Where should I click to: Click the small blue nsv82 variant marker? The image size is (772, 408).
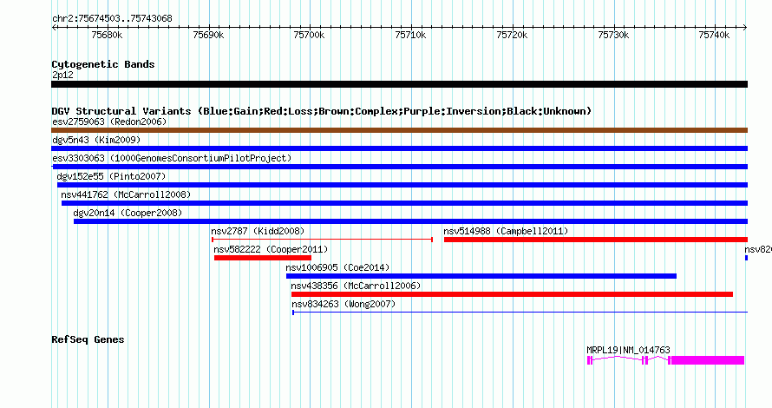(x=746, y=258)
